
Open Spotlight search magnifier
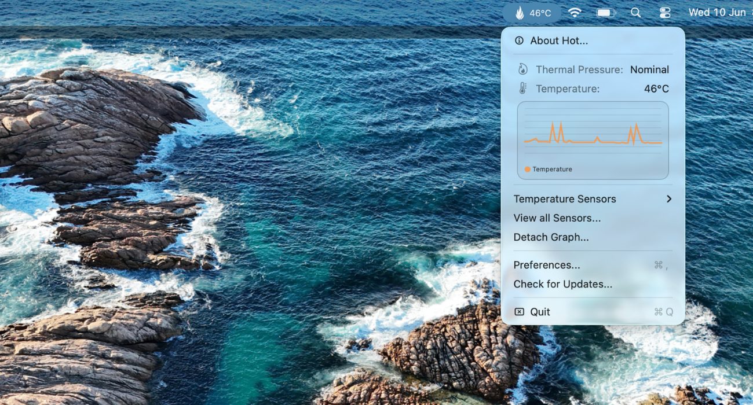click(636, 13)
